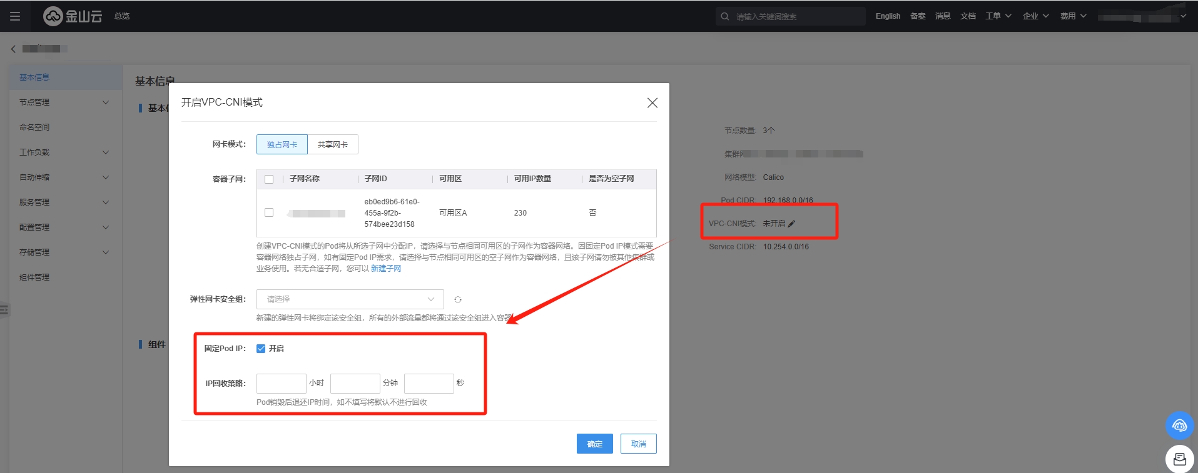This screenshot has height=473, width=1198.
Task: Click the back arrow near cluster name
Action: click(x=13, y=49)
